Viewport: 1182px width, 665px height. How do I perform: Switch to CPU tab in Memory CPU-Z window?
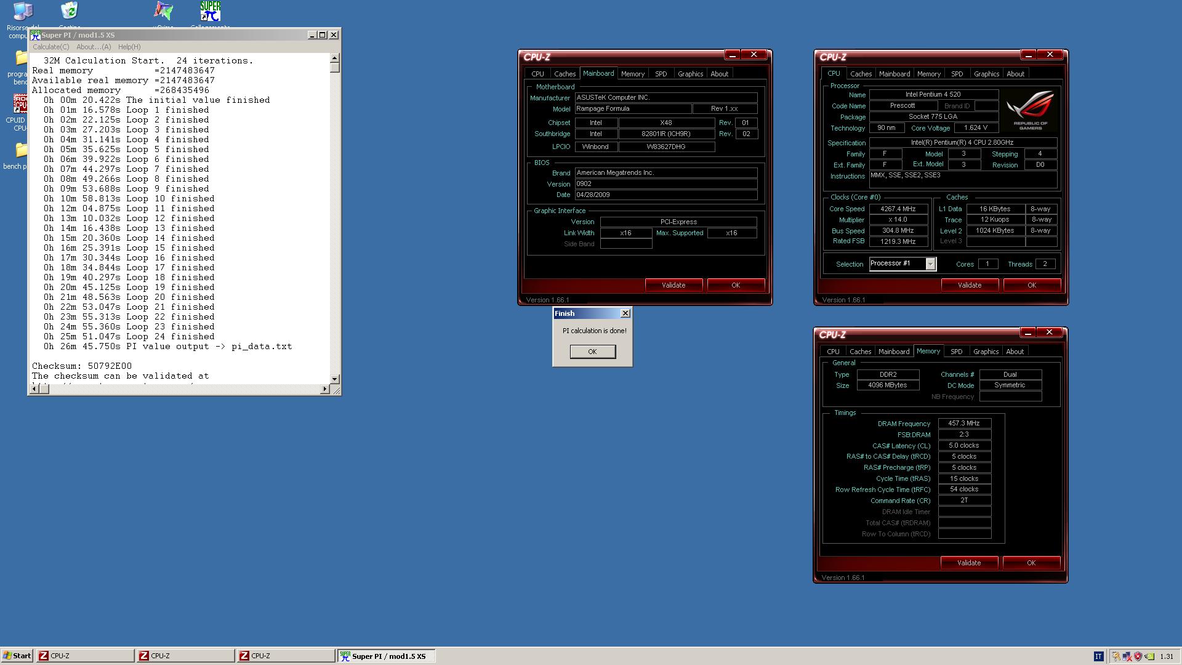tap(833, 352)
